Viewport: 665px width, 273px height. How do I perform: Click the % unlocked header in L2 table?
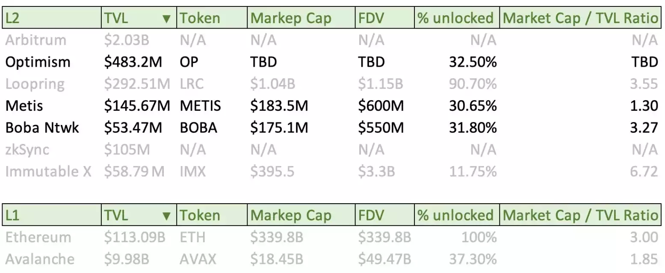[456, 18]
